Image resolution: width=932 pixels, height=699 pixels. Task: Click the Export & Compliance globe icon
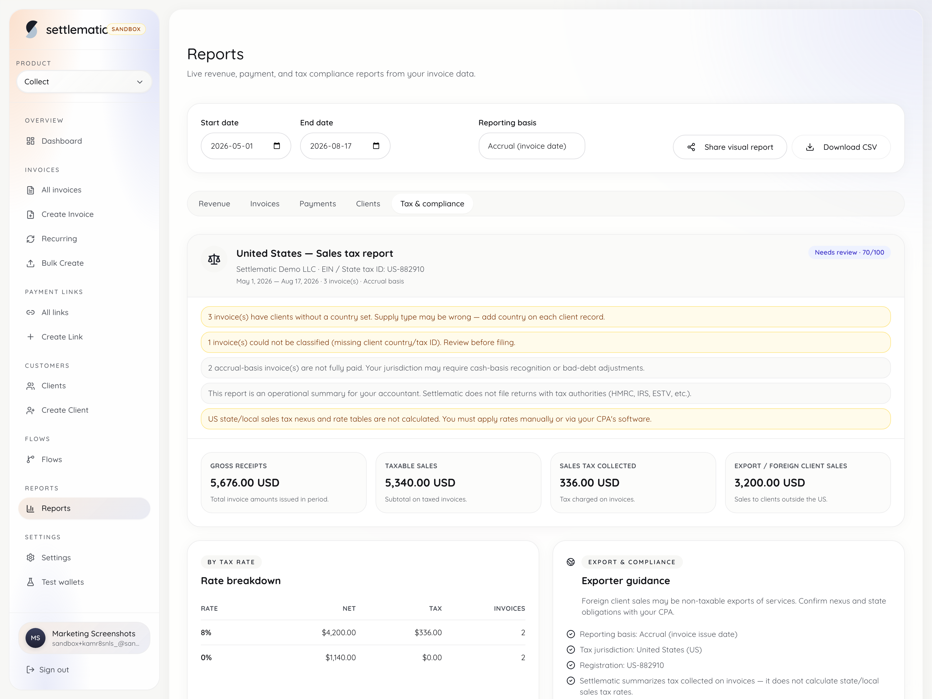click(571, 562)
